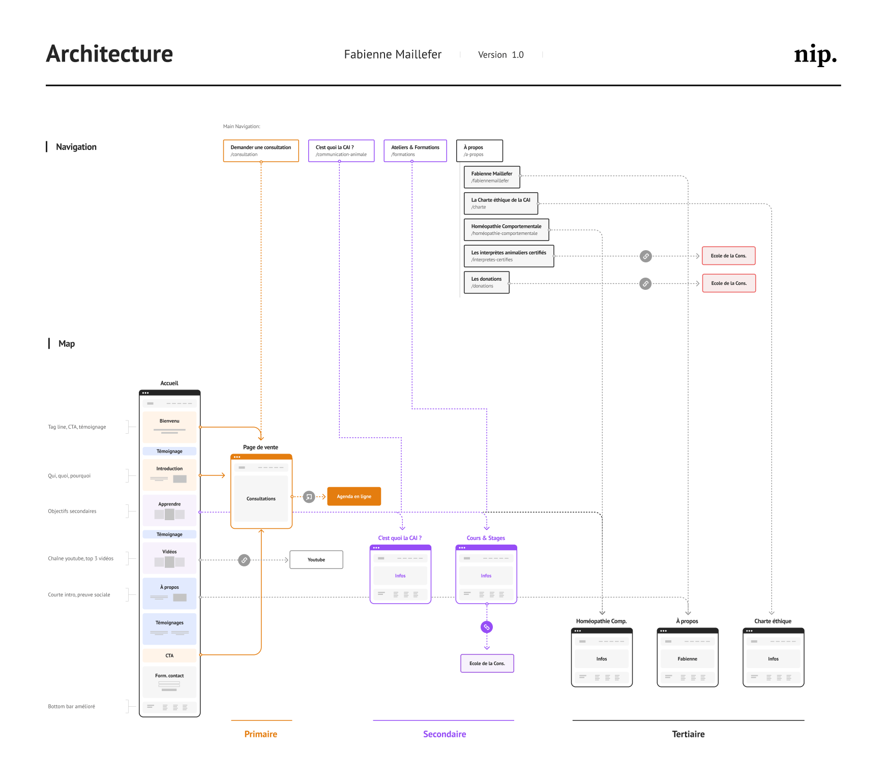Click the Cours & Stages title
Screen dimensions: 887x780
click(x=486, y=538)
